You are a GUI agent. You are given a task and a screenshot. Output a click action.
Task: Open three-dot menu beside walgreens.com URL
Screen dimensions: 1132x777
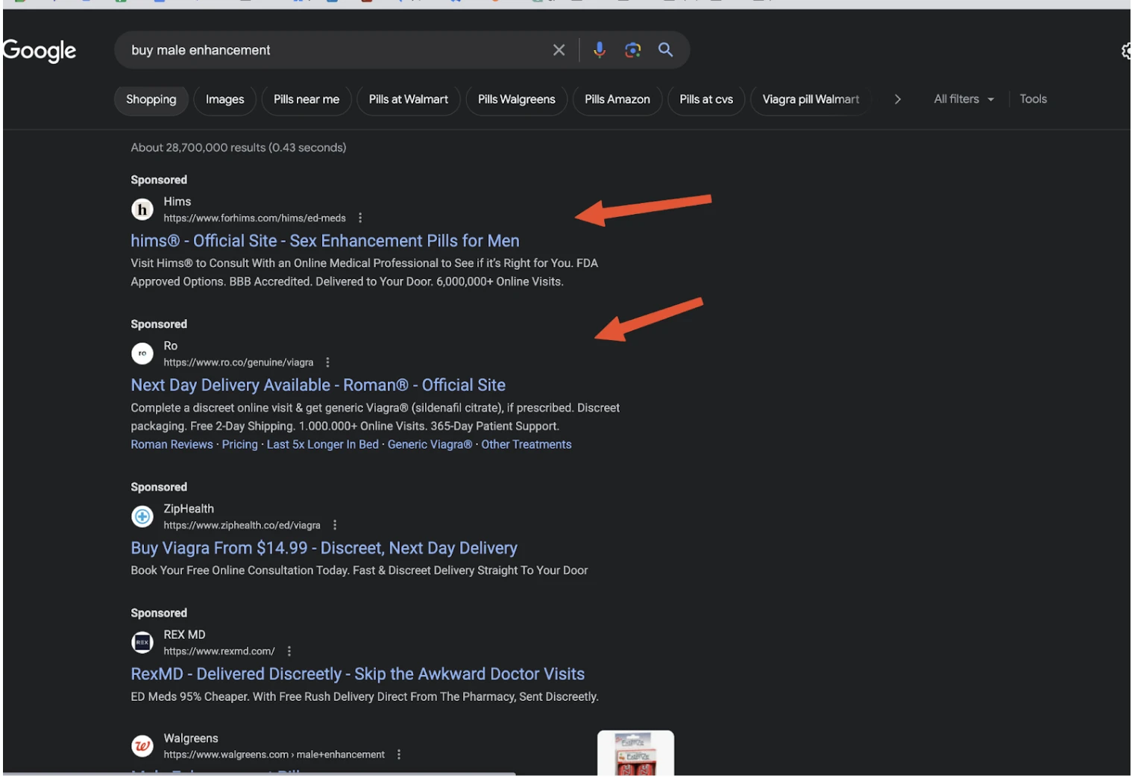pyautogui.click(x=399, y=755)
